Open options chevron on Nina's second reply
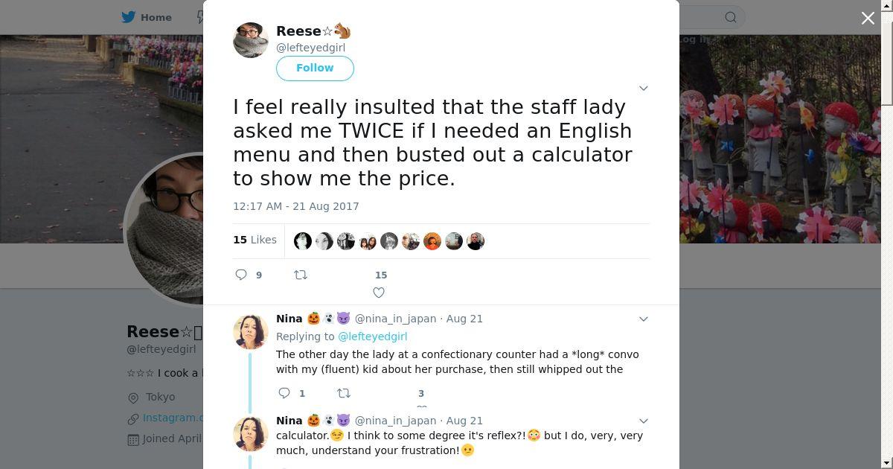Image resolution: width=893 pixels, height=469 pixels. tap(644, 421)
